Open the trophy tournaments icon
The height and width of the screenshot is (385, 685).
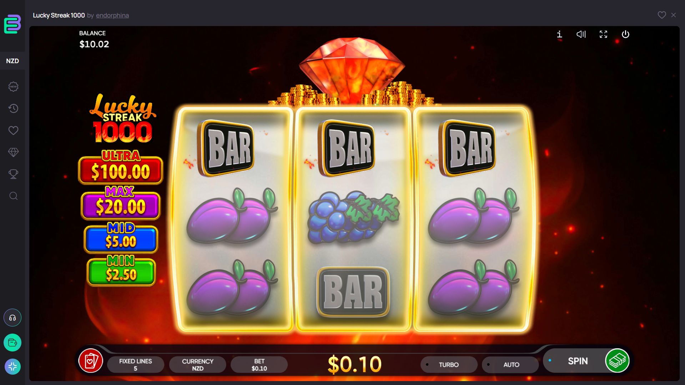(13, 174)
